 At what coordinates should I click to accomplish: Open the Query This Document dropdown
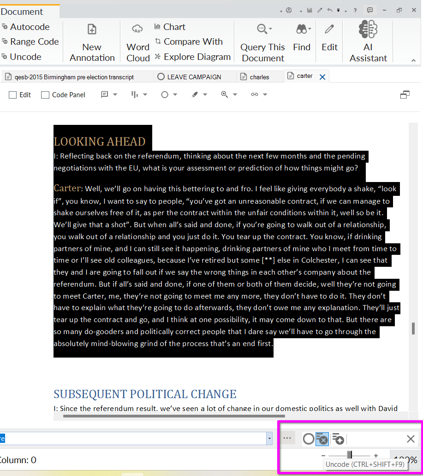point(264,29)
